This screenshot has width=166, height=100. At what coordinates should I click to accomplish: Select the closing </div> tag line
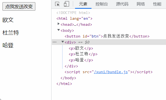71,66
